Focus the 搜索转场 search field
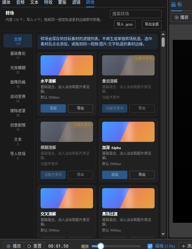Screen dimensions: 192x249 [136, 14]
